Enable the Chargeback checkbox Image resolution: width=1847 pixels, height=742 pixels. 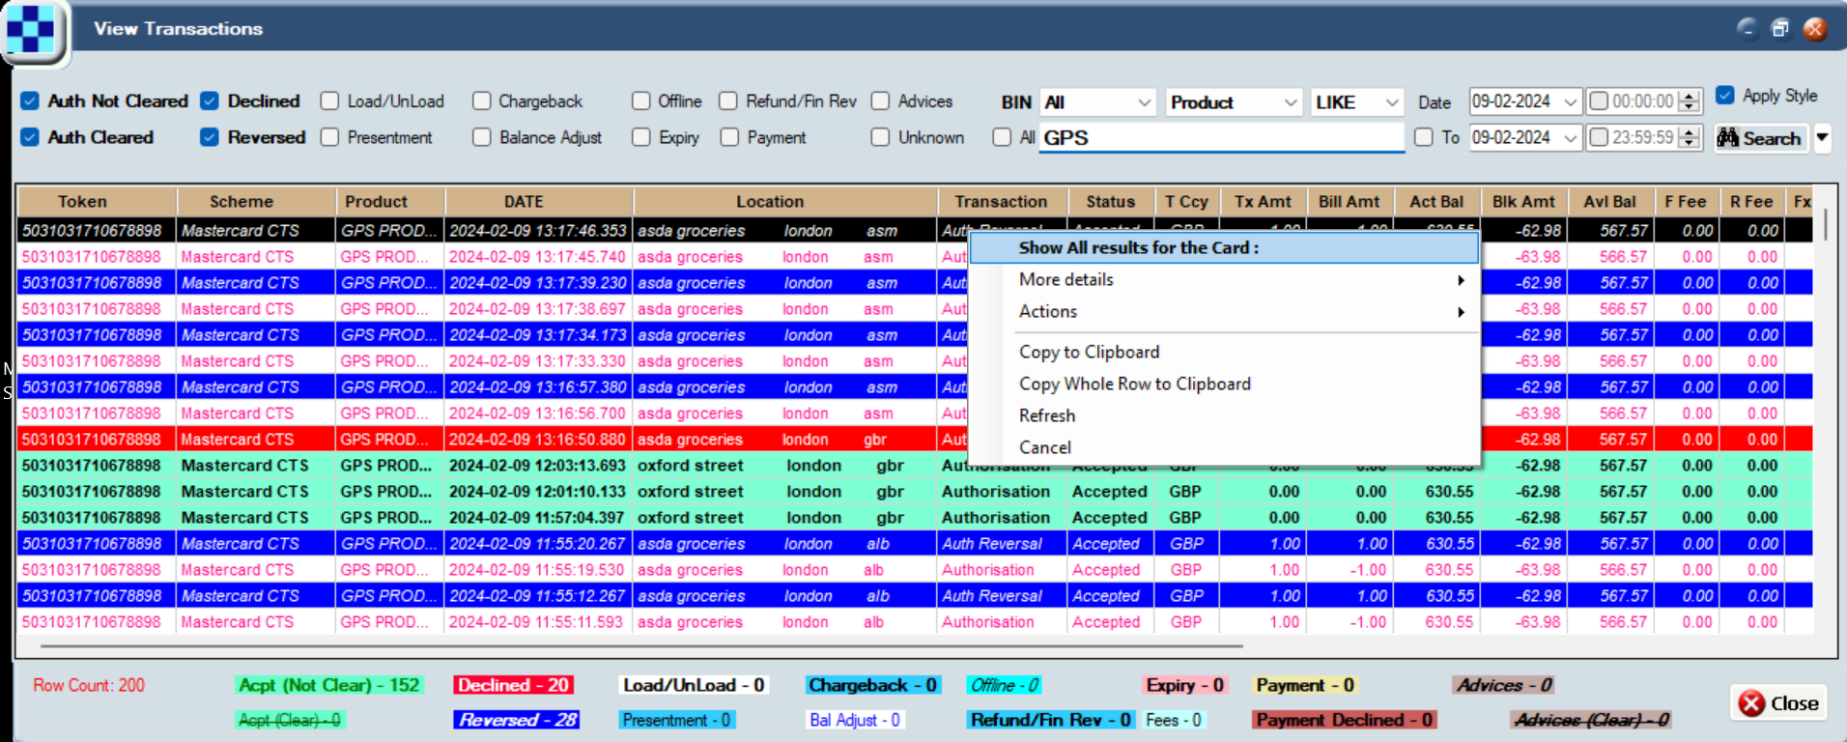tap(481, 100)
